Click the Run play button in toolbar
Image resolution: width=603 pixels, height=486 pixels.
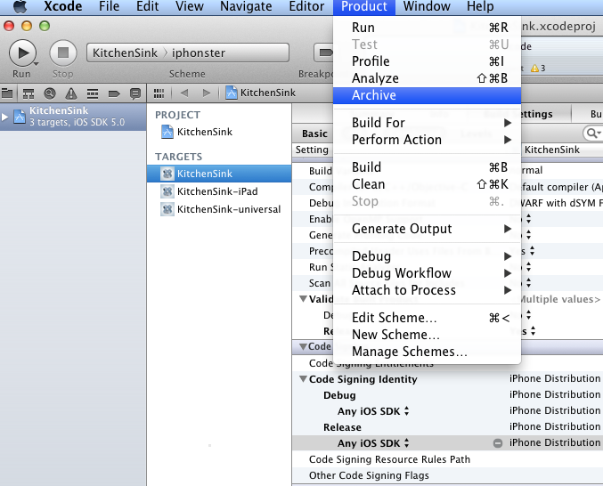tap(22, 53)
